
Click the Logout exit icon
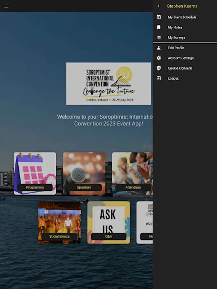pyautogui.click(x=158, y=78)
